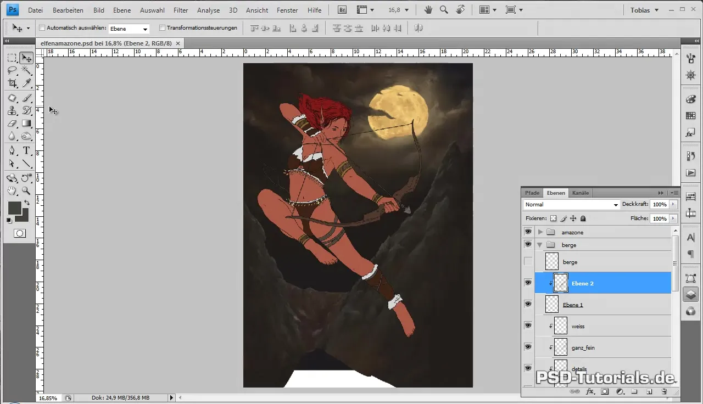Add a layer style with fx icon
The width and height of the screenshot is (703, 404).
[590, 391]
